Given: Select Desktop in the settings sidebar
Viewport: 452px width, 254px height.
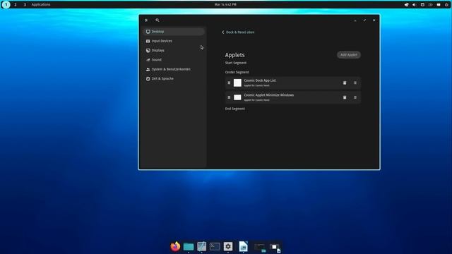Looking at the screenshot, I should pyautogui.click(x=174, y=32).
